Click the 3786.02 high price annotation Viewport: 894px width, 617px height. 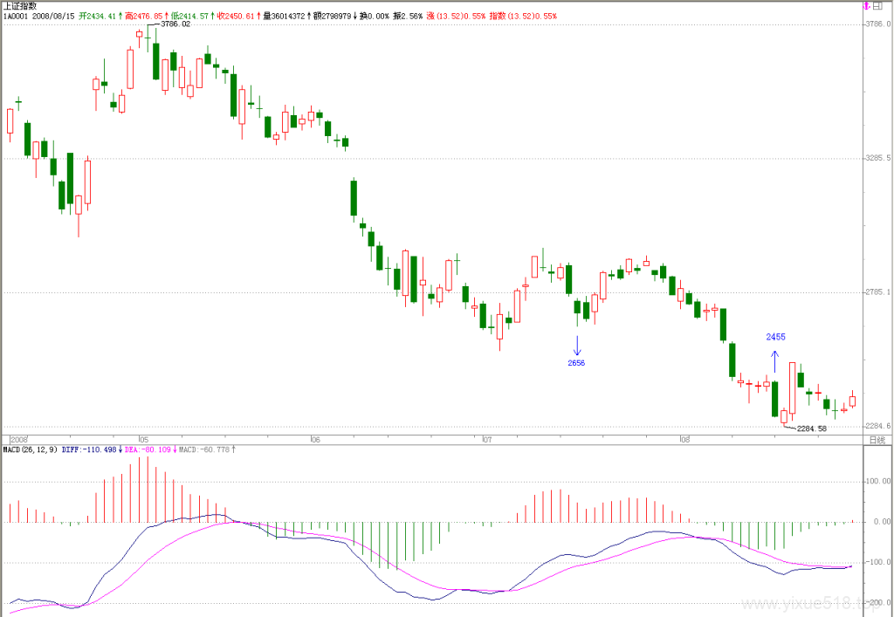175,24
